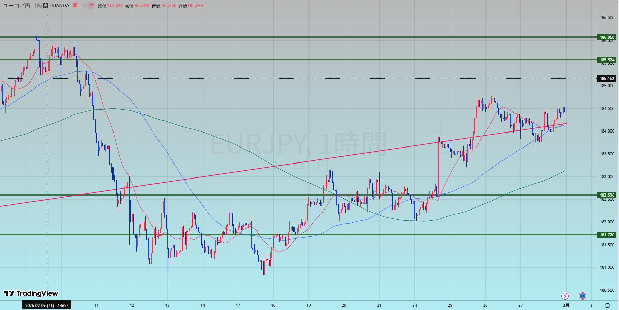Click the black 185.163 crosshair price label
619x310 pixels.
coord(607,79)
